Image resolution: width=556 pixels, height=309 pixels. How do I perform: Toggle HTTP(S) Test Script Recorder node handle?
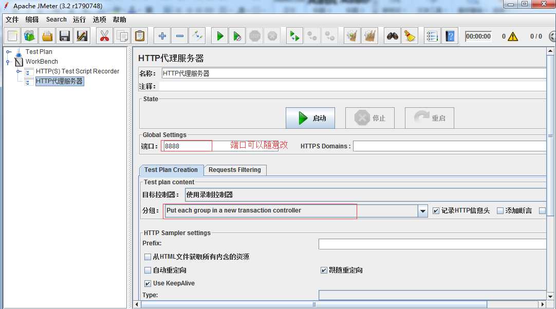(19, 71)
